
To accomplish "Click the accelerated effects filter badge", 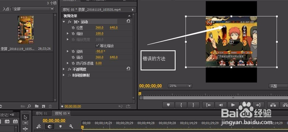I will point(7,121).
